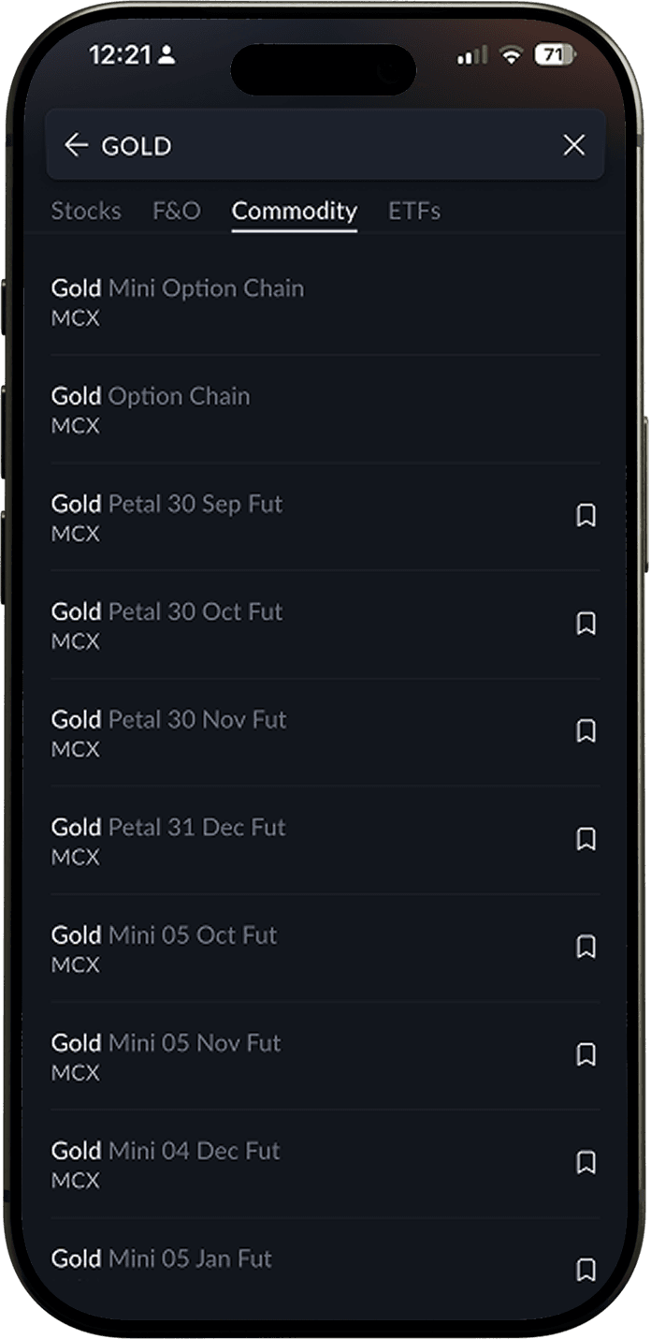Viewport: 651px width, 1339px height.
Task: Open Gold Option Chain result
Action: click(325, 409)
